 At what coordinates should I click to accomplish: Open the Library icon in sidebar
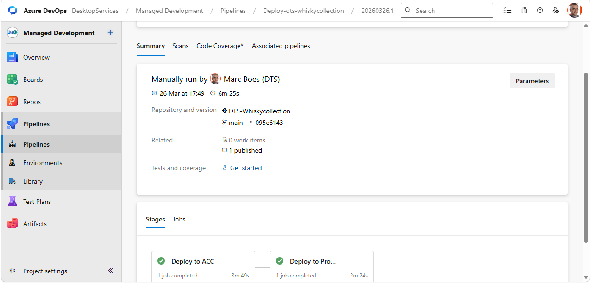[13, 181]
